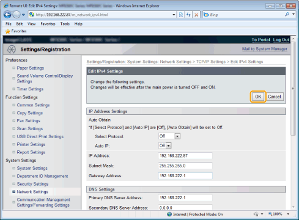
Task: Open Department ID Management
Action: (42, 176)
